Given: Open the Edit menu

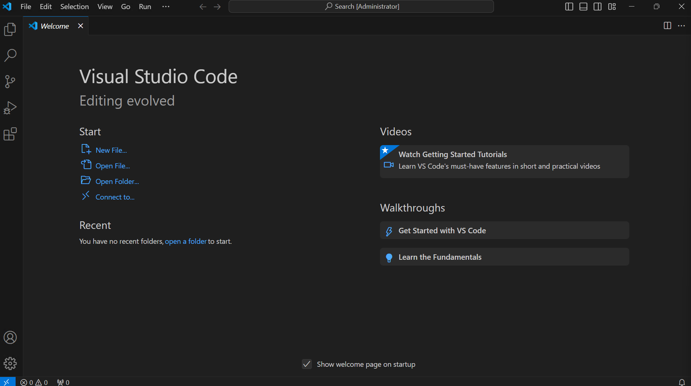Looking at the screenshot, I should coord(46,7).
